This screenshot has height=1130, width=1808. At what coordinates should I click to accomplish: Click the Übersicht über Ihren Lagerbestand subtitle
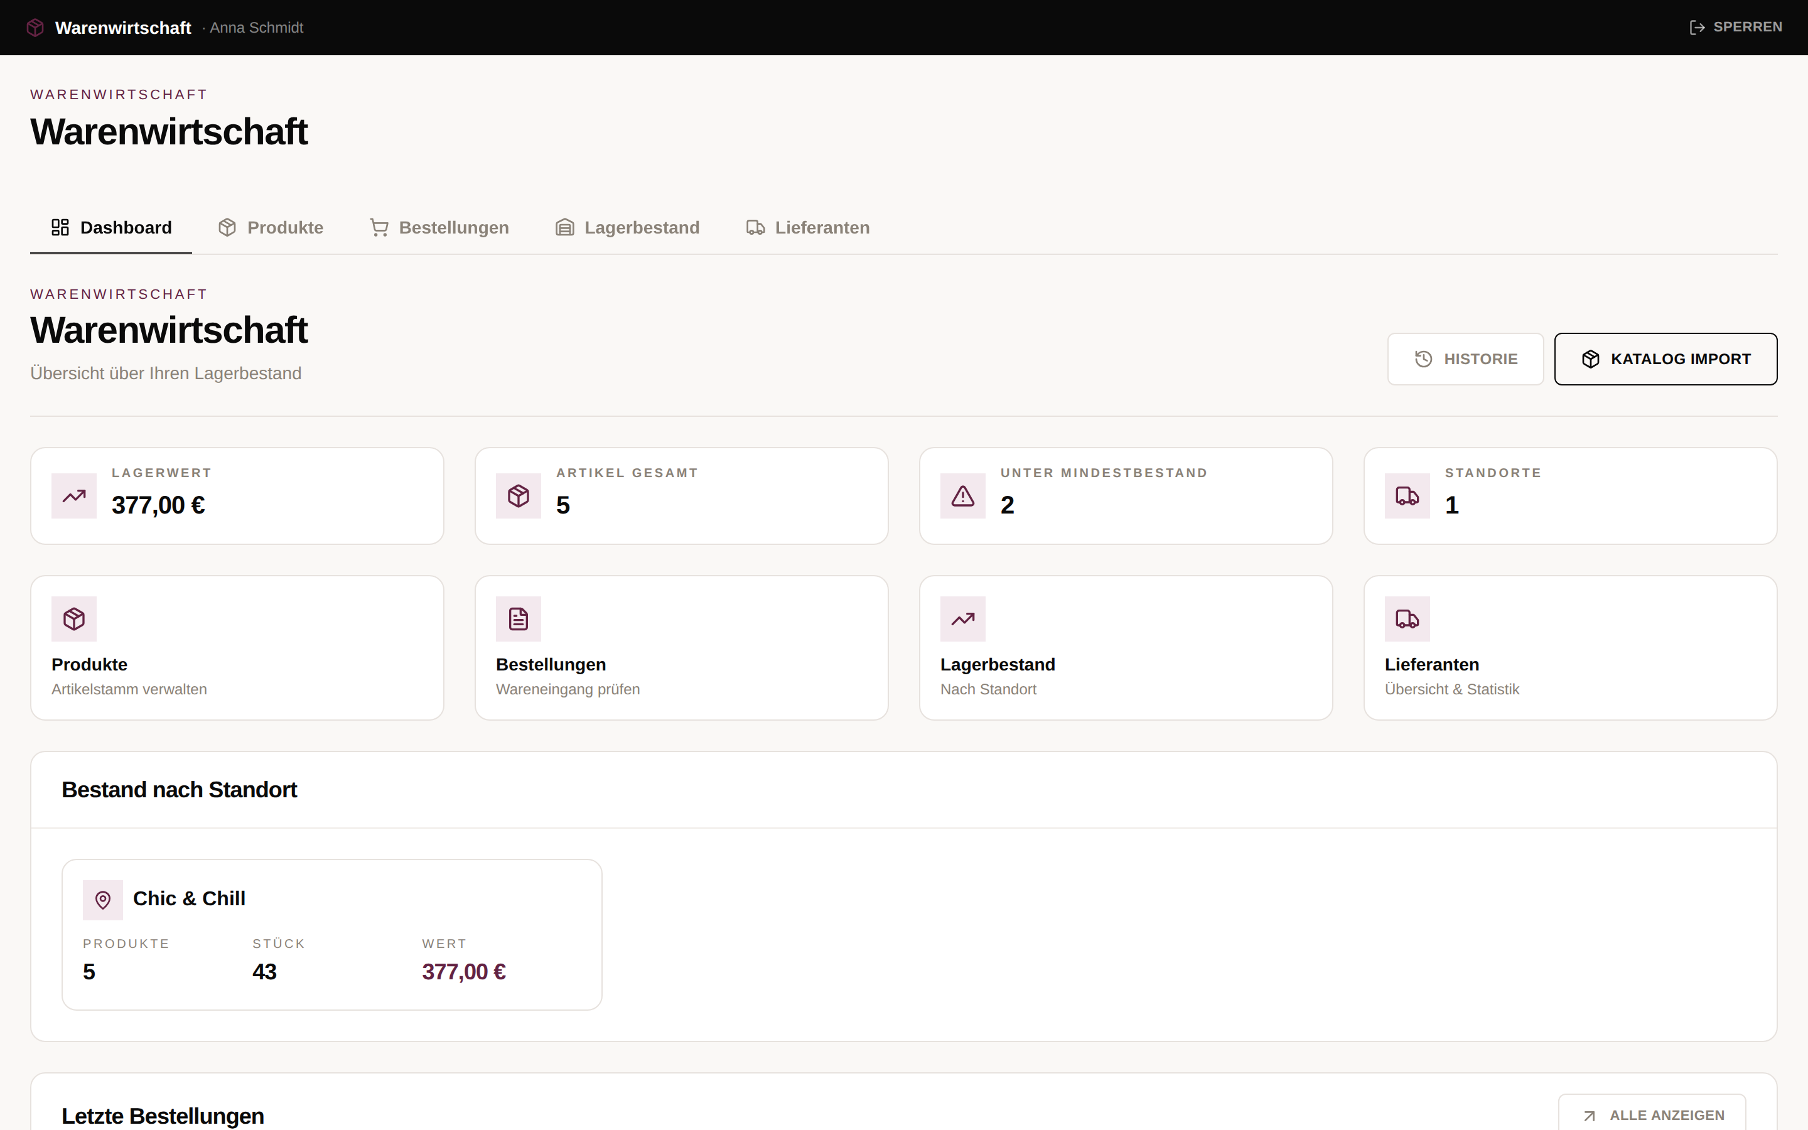166,374
